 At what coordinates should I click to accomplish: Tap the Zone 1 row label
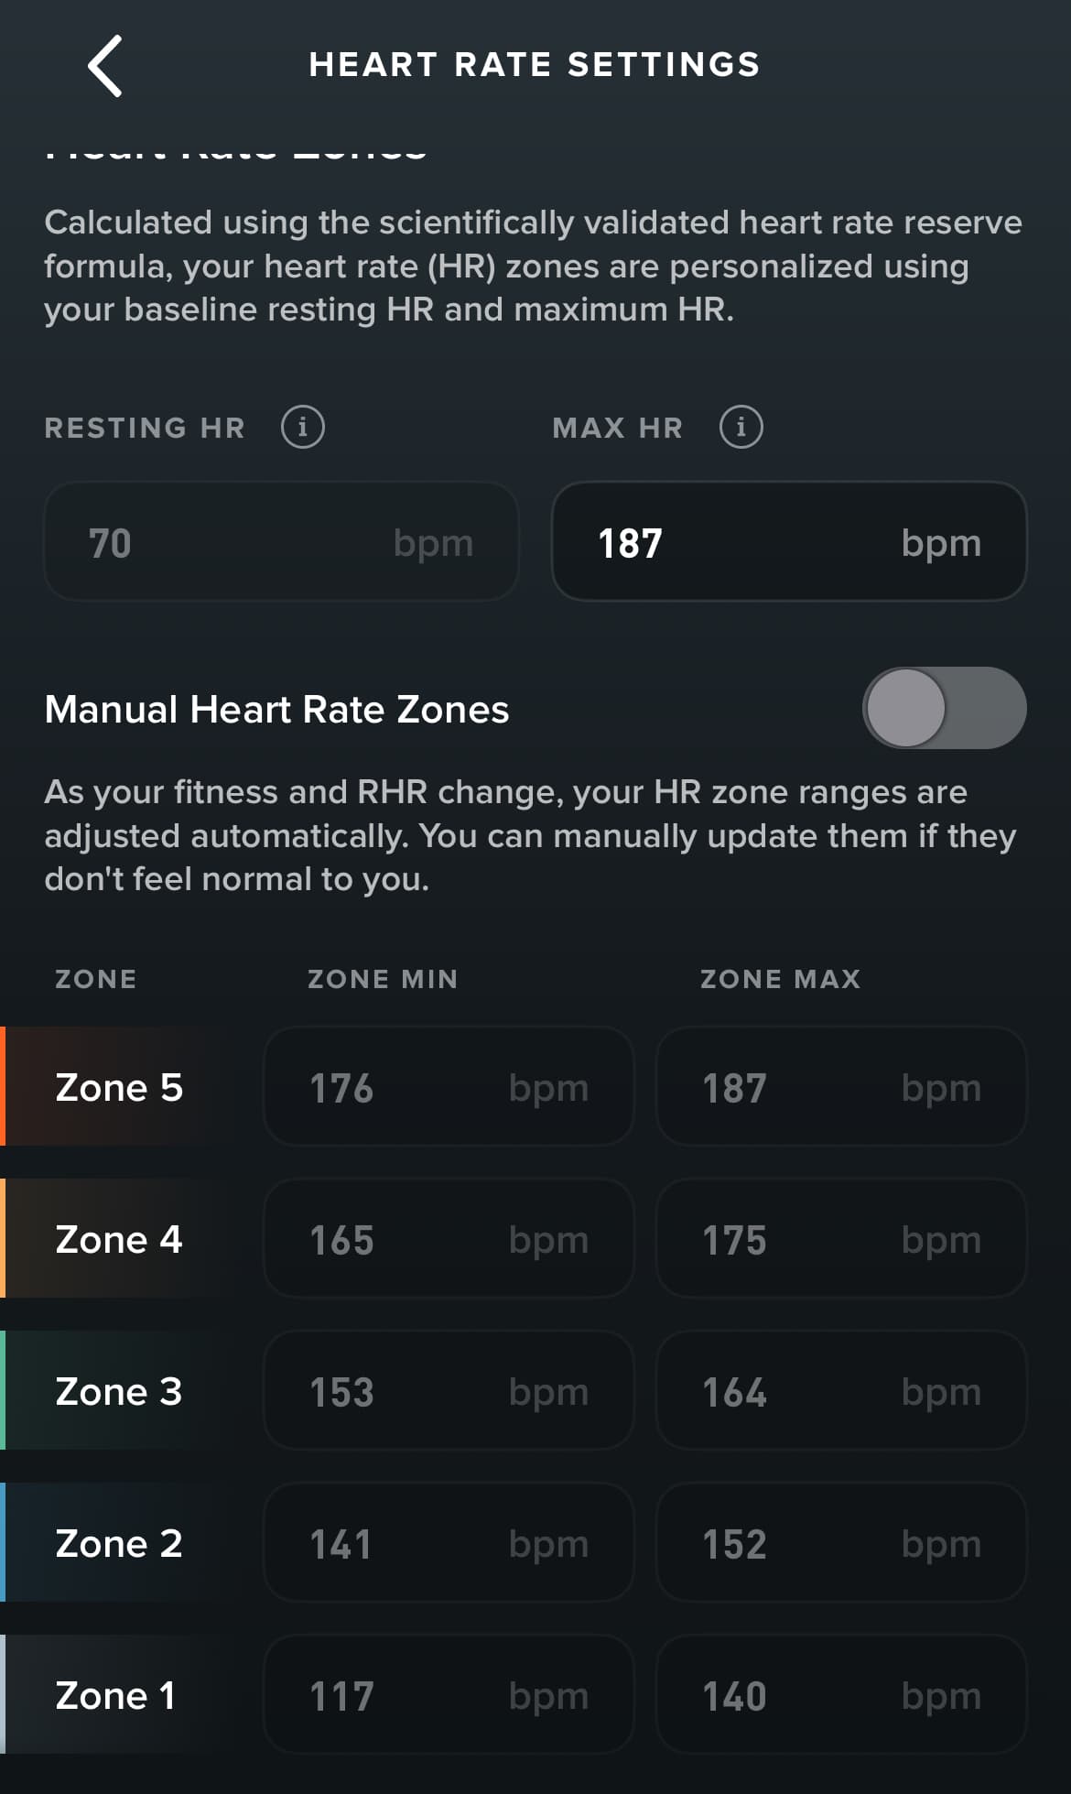(115, 1696)
